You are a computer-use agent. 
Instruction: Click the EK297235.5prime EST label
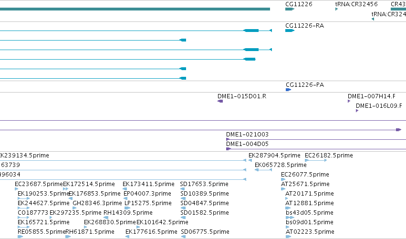(x=75, y=213)
